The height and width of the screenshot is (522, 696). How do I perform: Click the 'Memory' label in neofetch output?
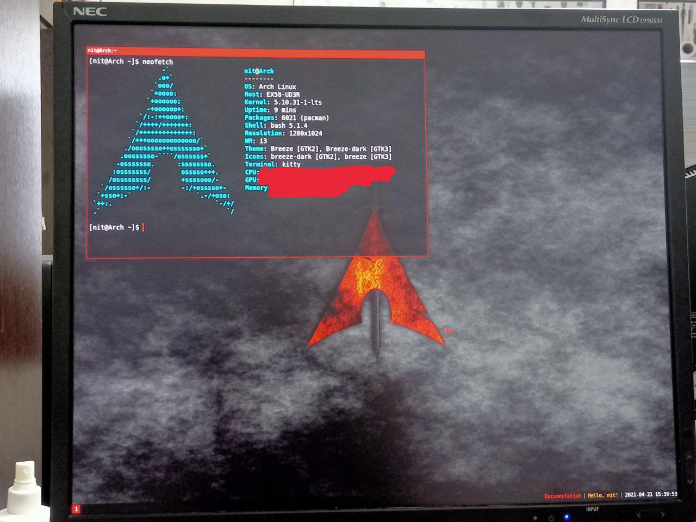256,188
